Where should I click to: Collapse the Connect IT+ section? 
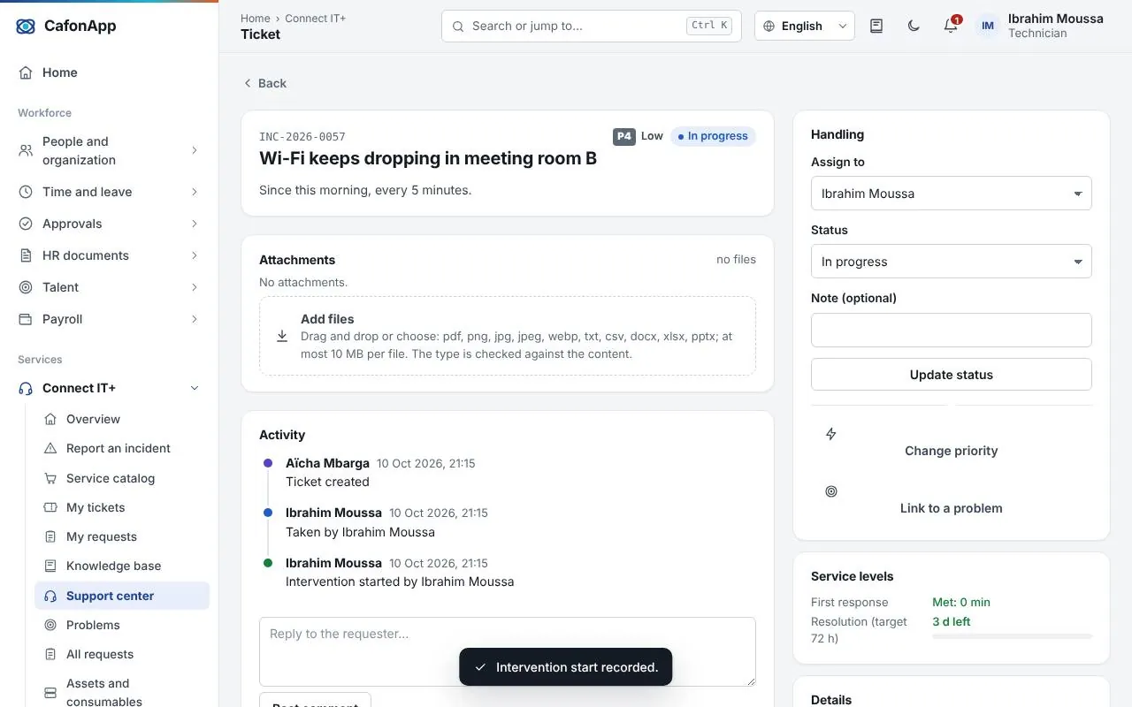click(110, 388)
